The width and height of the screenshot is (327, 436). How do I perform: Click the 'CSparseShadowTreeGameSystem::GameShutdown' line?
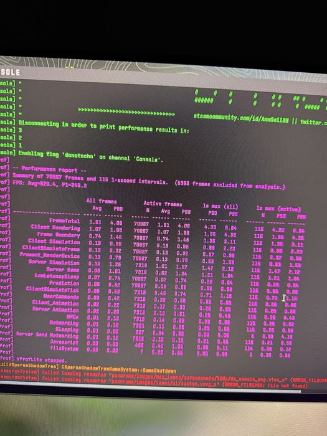[118, 369]
